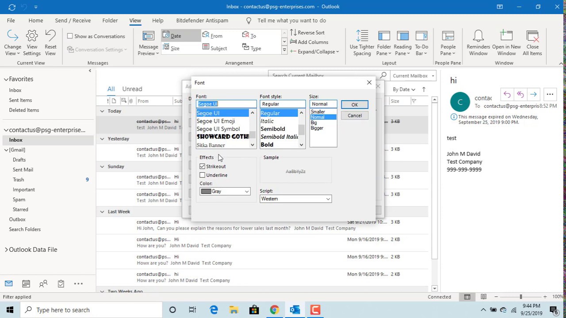This screenshot has height=318, width=566.
Task: Open the Reading Pane options
Action: [402, 43]
